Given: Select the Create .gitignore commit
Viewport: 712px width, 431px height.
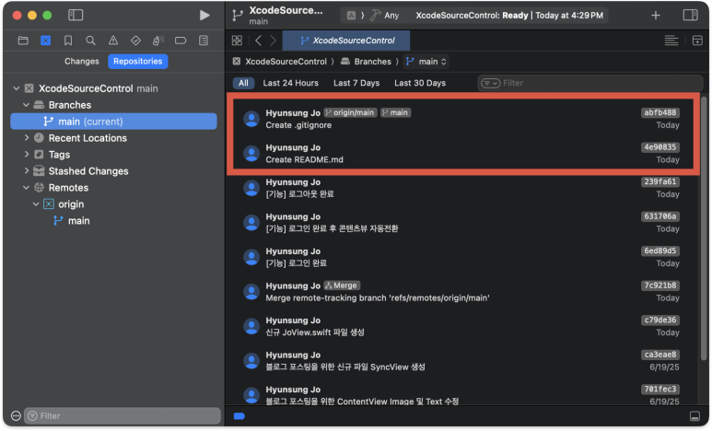Looking at the screenshot, I should tap(463, 119).
